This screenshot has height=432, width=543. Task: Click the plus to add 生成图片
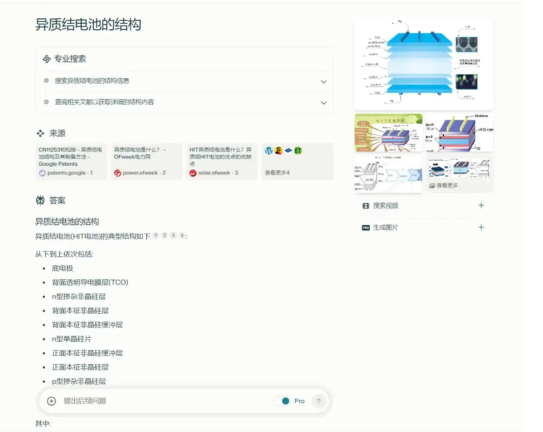[481, 227]
